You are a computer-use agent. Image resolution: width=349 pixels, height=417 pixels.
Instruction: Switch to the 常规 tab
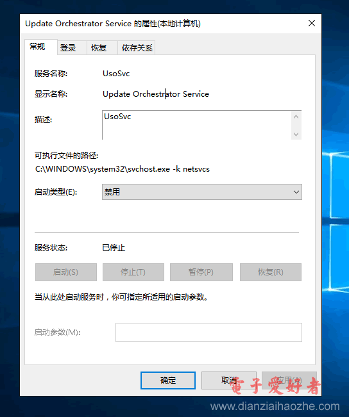click(41, 47)
